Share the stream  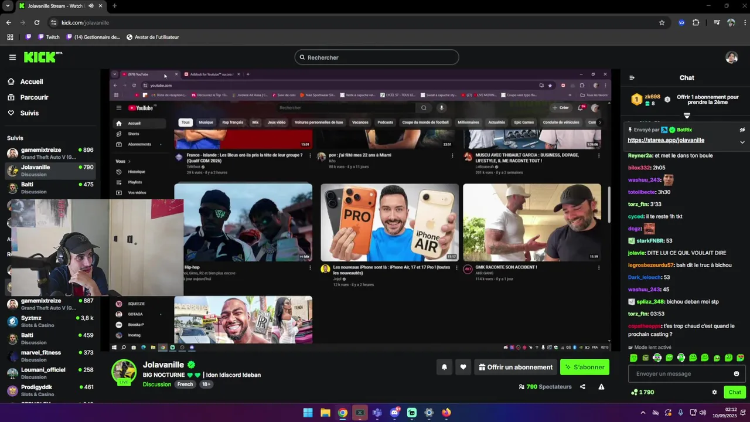pos(582,387)
